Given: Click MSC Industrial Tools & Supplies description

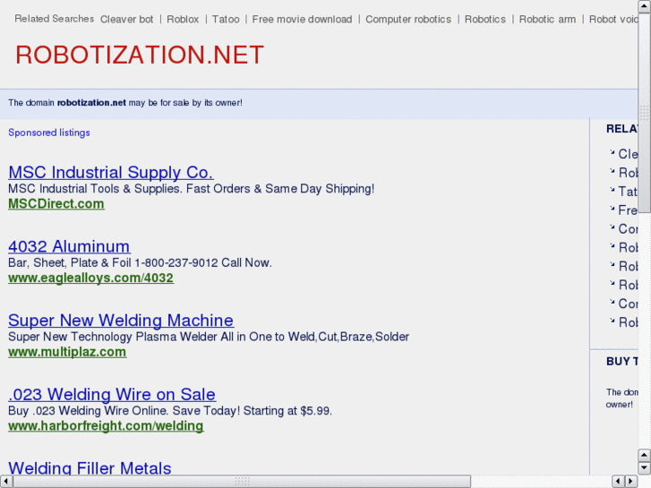Looking at the screenshot, I should pos(192,189).
